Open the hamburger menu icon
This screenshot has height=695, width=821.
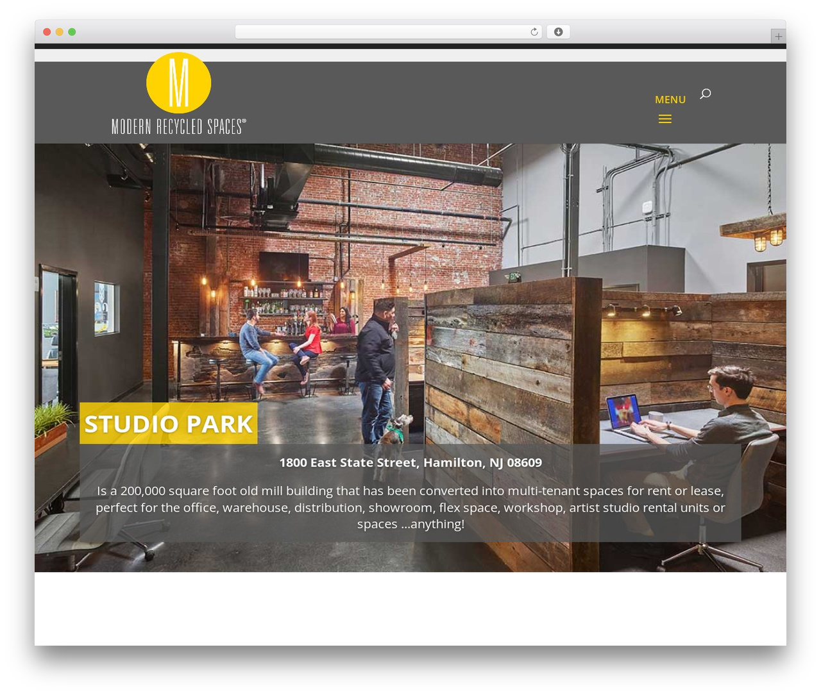pos(665,119)
